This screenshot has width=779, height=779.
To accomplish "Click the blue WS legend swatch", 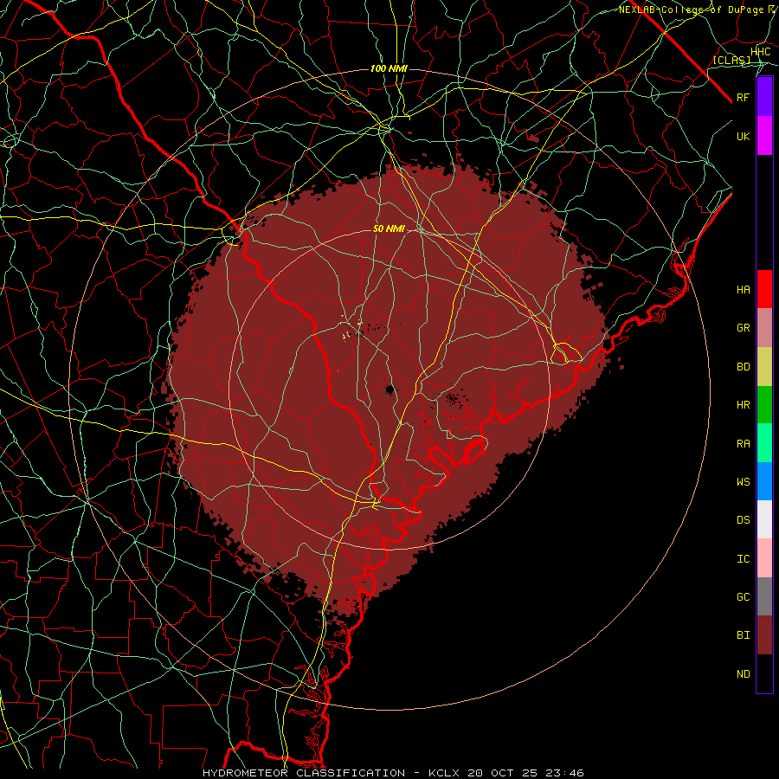I will click(764, 481).
